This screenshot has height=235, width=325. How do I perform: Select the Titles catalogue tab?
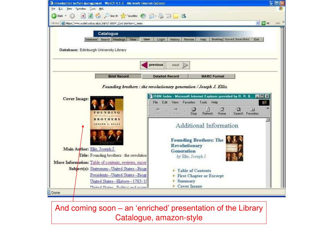[x=133, y=39]
